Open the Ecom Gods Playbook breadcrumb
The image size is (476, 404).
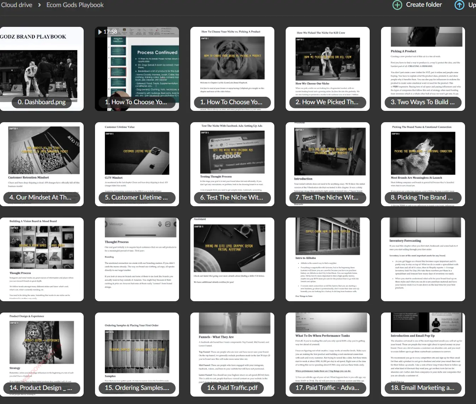click(x=75, y=5)
